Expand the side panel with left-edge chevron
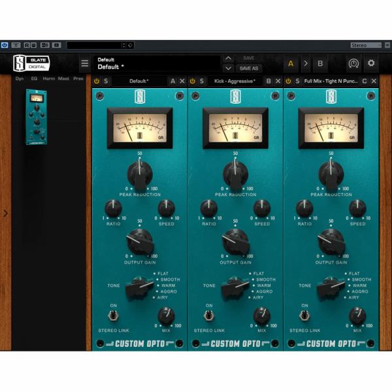This screenshot has width=392, height=392. 5,214
